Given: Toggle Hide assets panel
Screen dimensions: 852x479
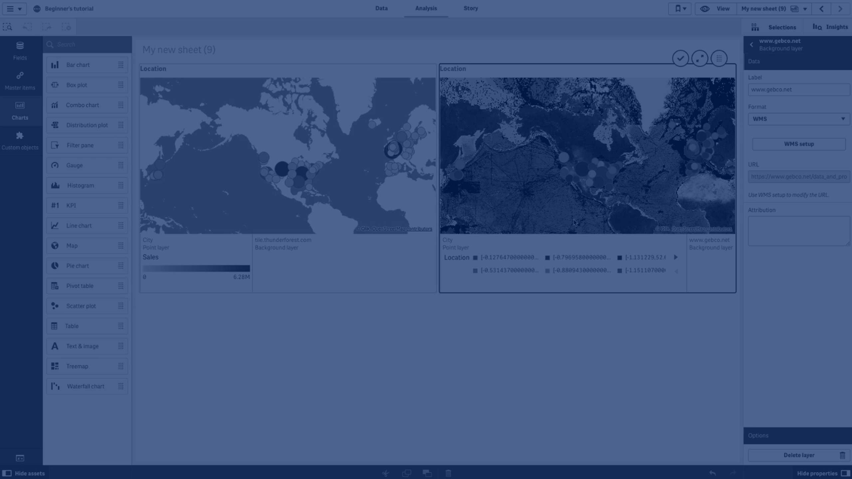Looking at the screenshot, I should coord(23,473).
